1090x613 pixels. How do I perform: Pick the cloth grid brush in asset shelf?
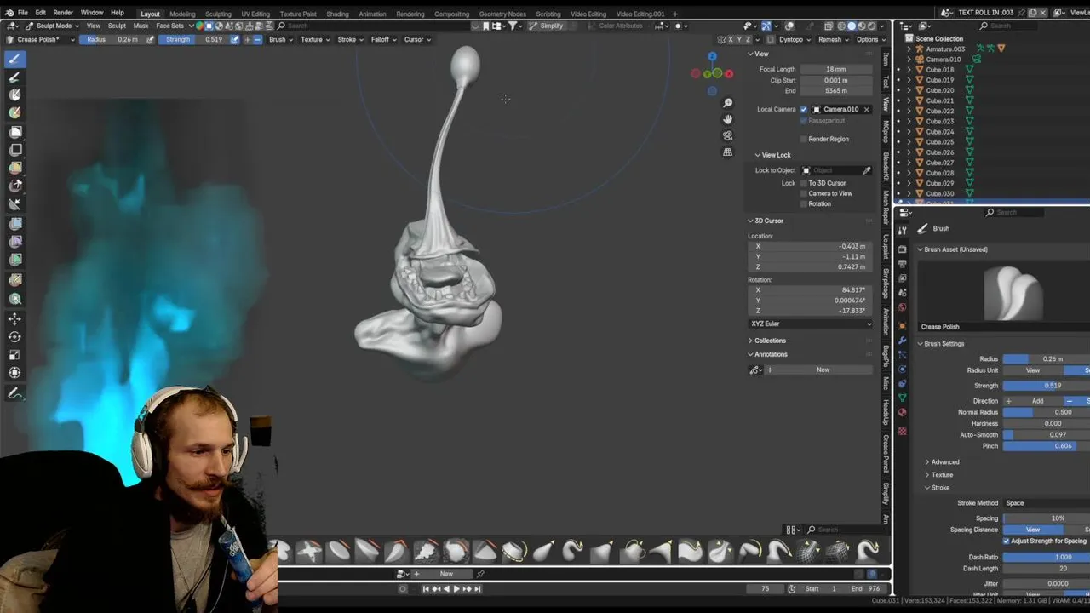tap(809, 552)
